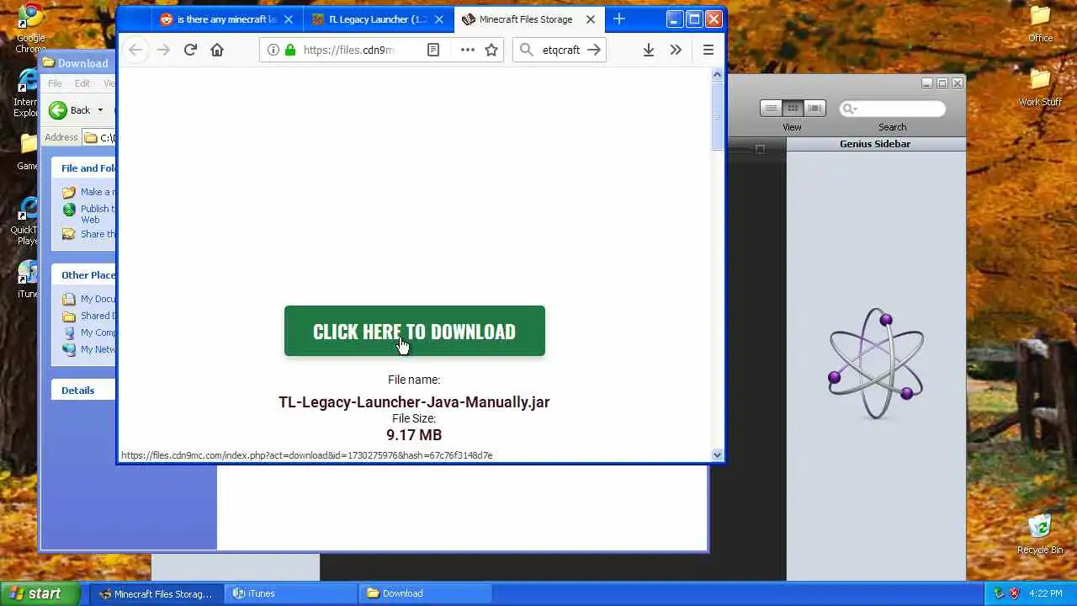
Task: Select list view in iTunes
Action: [x=771, y=108]
